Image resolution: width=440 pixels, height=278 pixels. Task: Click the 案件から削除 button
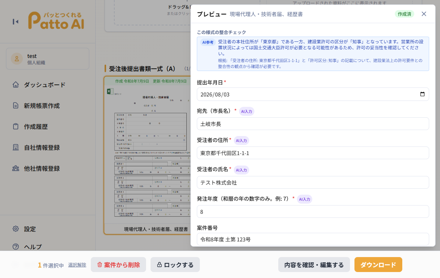click(x=118, y=265)
